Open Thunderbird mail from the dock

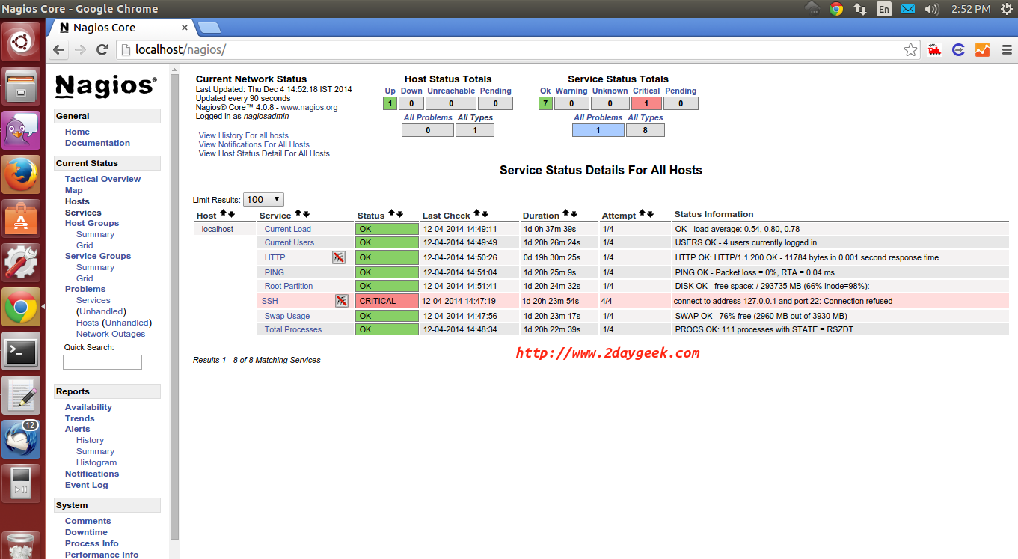coord(21,439)
